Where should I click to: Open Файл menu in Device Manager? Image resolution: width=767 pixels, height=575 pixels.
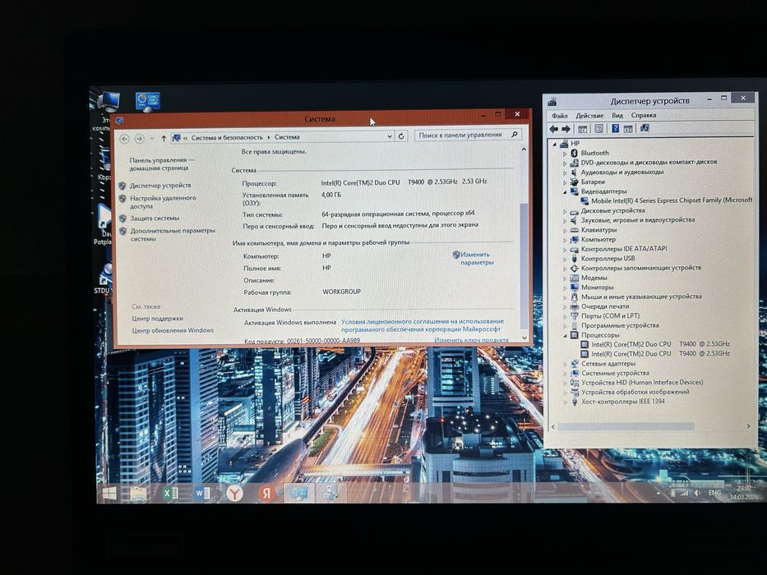[x=560, y=116]
